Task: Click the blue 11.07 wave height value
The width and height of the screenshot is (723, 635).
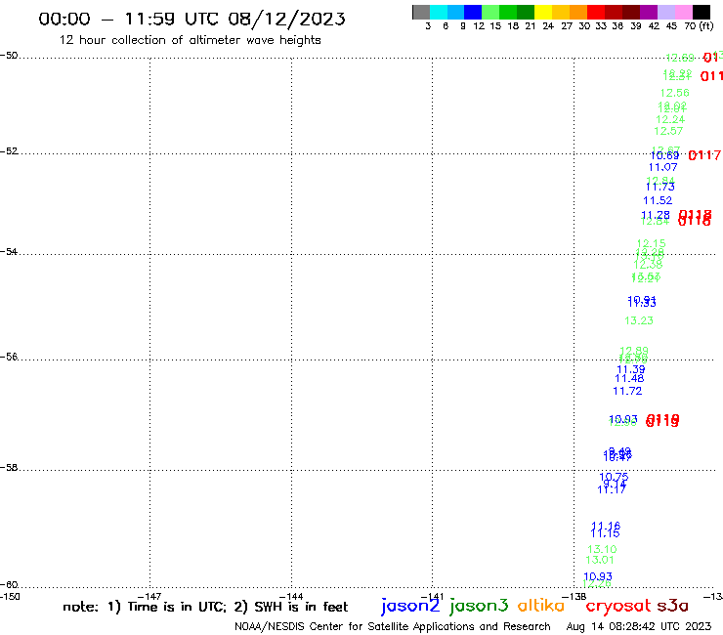Action: [x=663, y=167]
